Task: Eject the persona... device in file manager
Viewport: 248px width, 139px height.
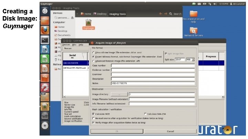Action: (72, 18)
